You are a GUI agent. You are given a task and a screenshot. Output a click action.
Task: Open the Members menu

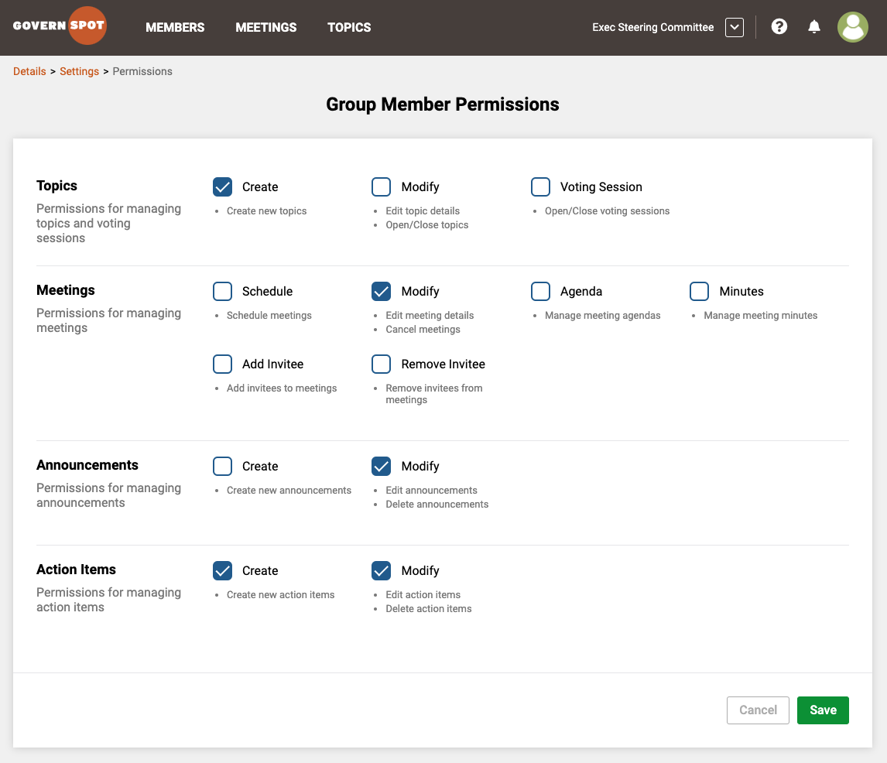pyautogui.click(x=175, y=27)
